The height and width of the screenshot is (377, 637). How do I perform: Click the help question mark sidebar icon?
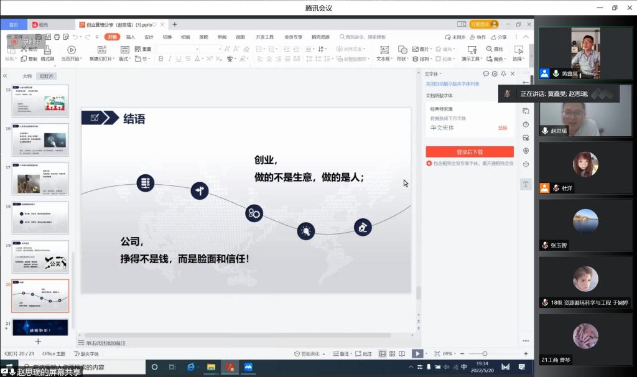coord(526,124)
